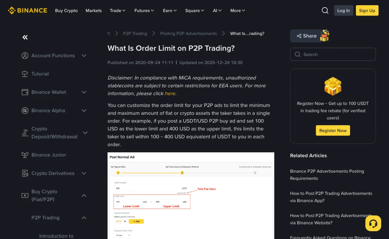Click the Post Normal Ad screenshot image

click(x=191, y=196)
